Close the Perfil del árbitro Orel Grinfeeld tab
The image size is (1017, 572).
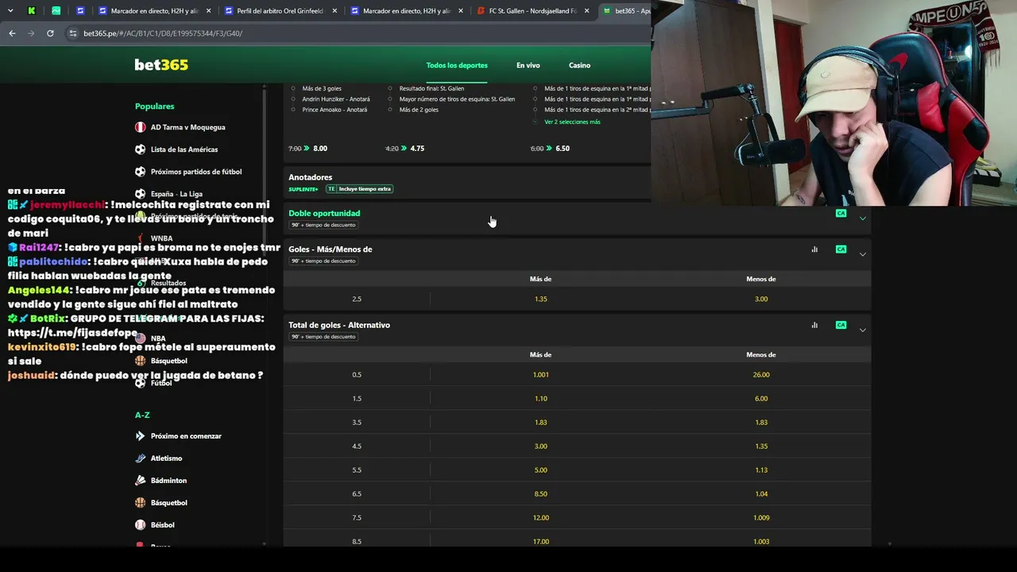tap(334, 11)
